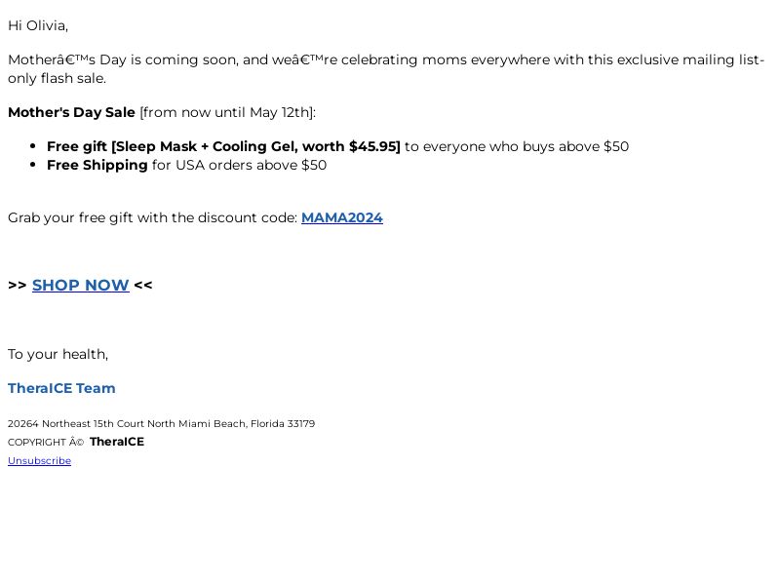
Task: Click the "from now until May 12th" text
Action: coord(227,112)
